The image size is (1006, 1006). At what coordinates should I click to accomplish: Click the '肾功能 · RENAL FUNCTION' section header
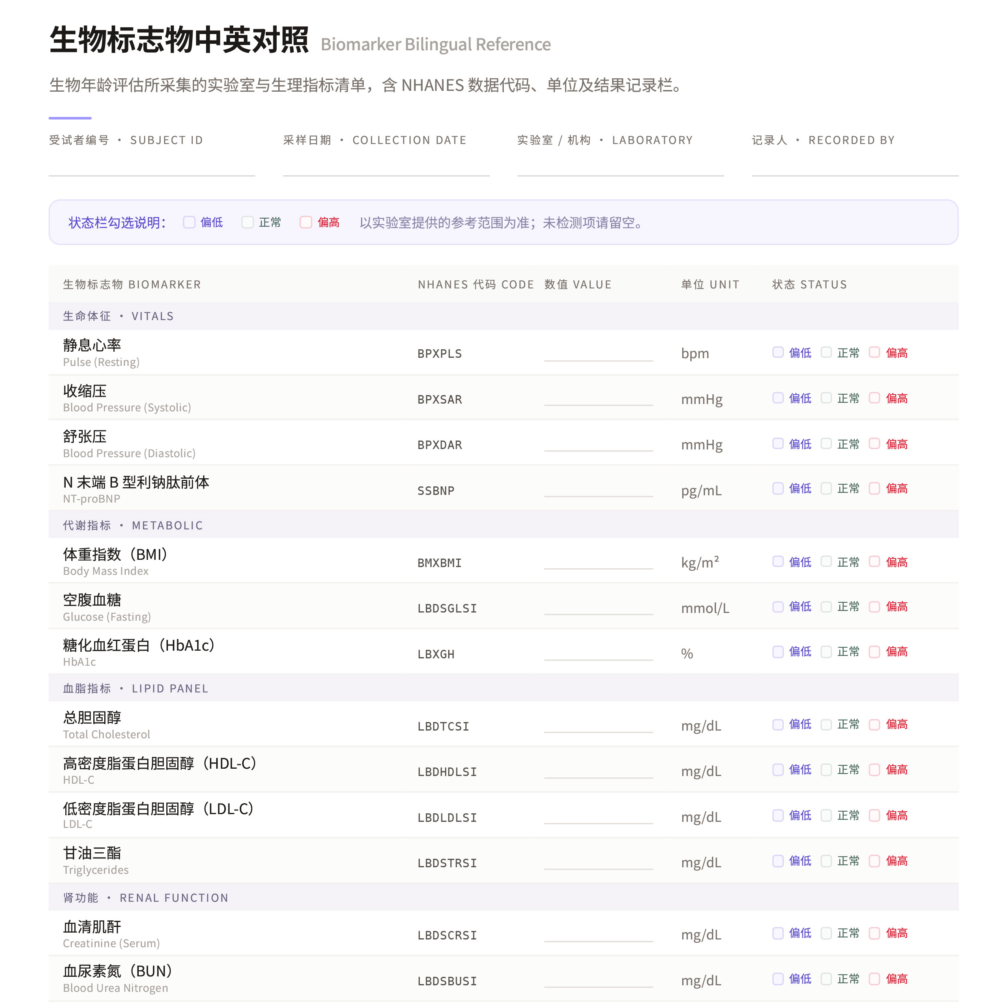click(503, 898)
